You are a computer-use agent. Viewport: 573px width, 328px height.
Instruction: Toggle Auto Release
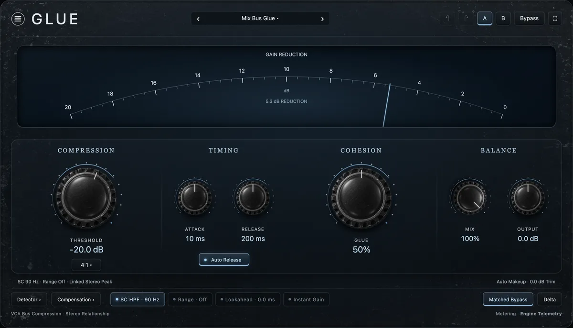224,260
